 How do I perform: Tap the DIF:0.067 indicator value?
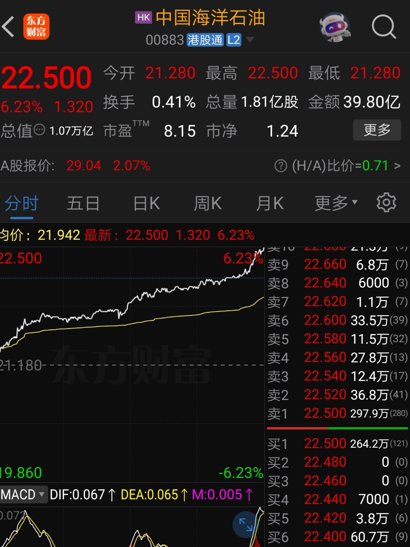(x=83, y=495)
